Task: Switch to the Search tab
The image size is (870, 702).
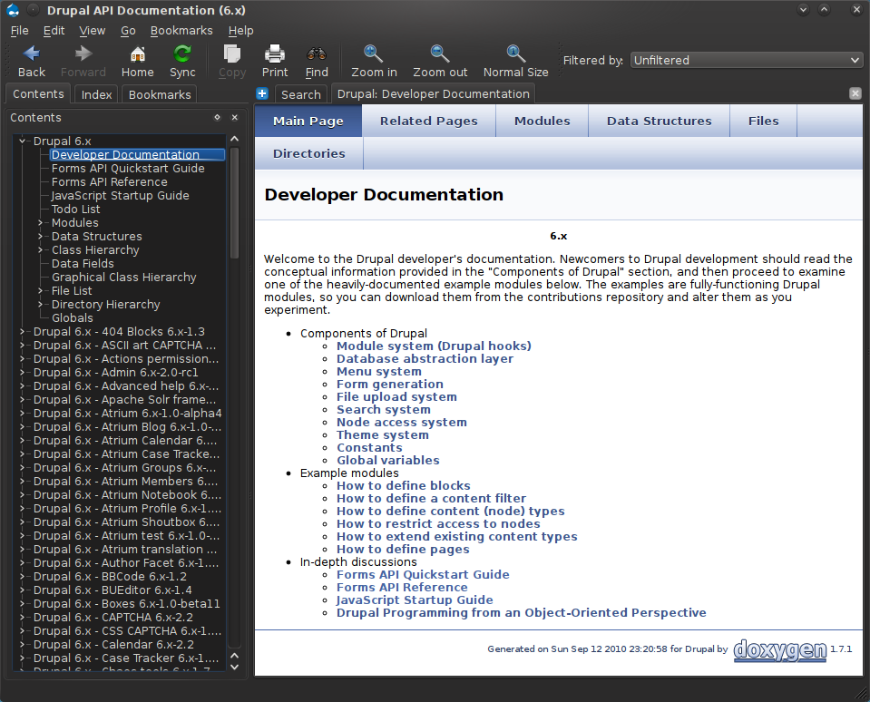Action: coord(300,94)
